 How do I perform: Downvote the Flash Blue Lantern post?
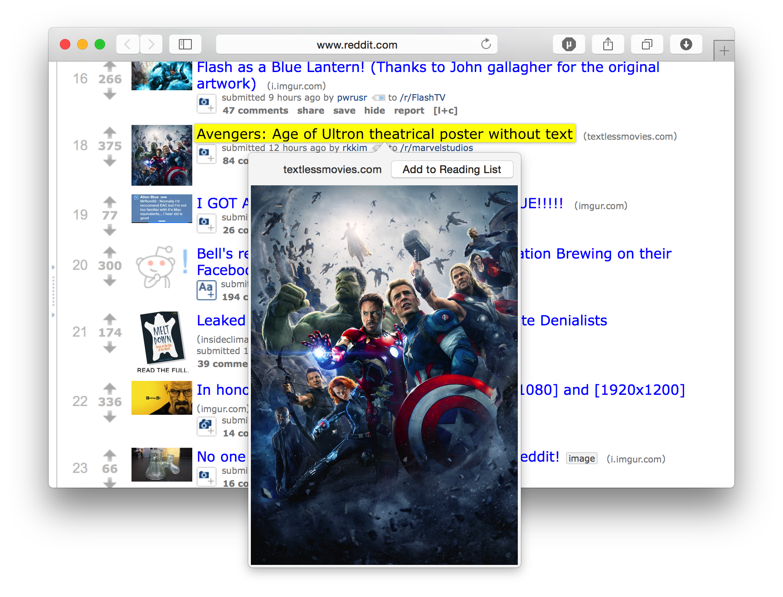(110, 94)
